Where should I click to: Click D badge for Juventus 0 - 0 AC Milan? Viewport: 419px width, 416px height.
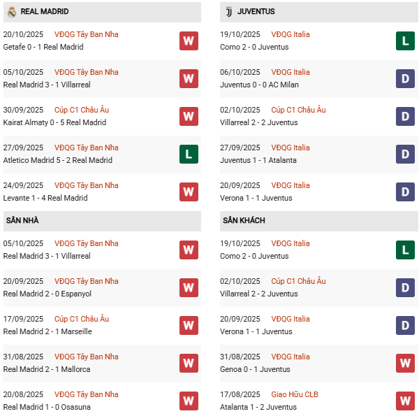click(405, 78)
